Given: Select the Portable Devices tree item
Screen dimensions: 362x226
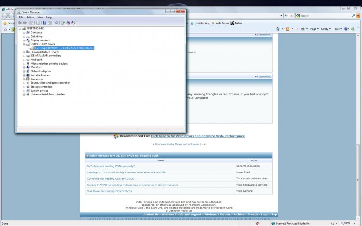Looking at the screenshot, I should pos(40,75).
